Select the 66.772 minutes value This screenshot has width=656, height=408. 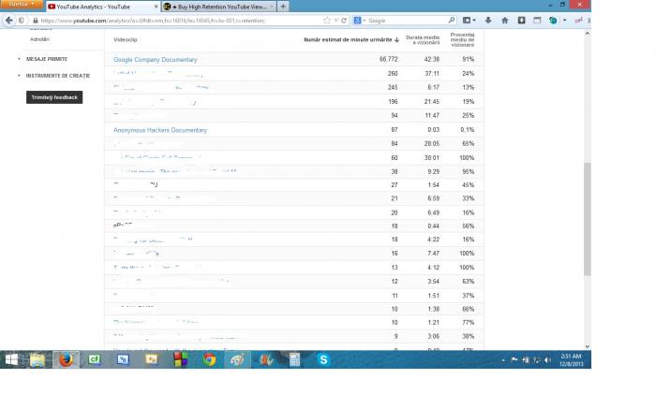(388, 59)
